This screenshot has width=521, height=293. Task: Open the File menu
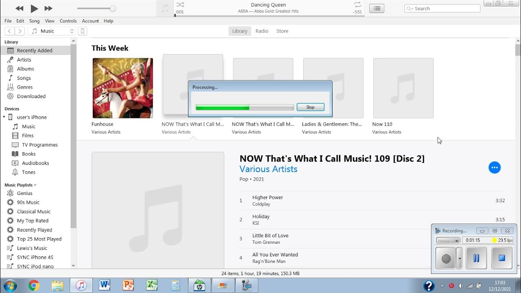click(x=8, y=21)
